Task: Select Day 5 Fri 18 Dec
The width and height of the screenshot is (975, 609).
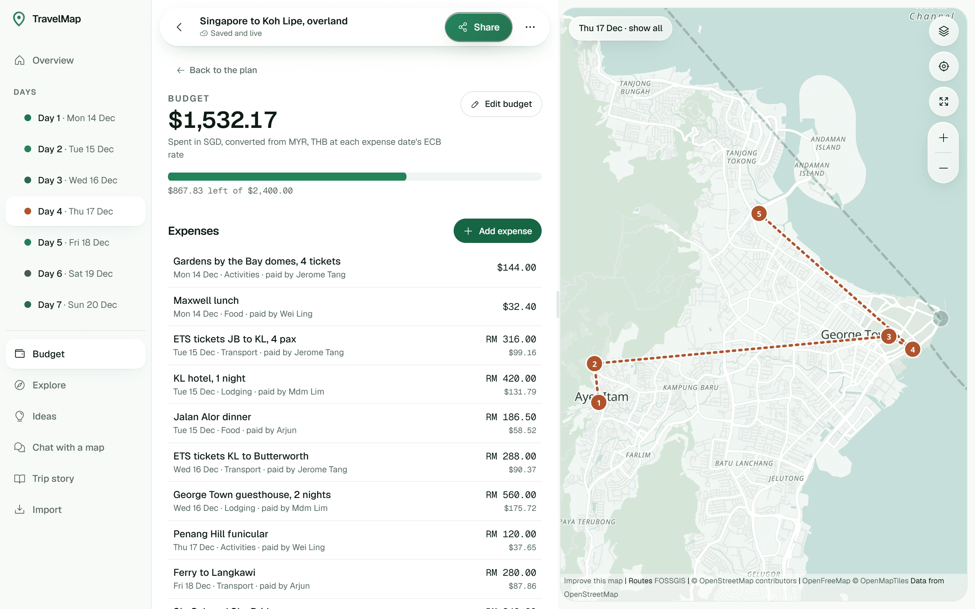Action: [x=75, y=243]
